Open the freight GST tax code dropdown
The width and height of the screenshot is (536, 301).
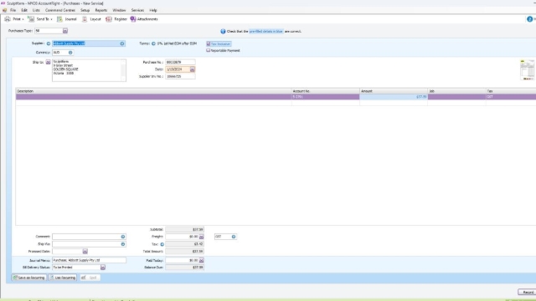click(234, 237)
